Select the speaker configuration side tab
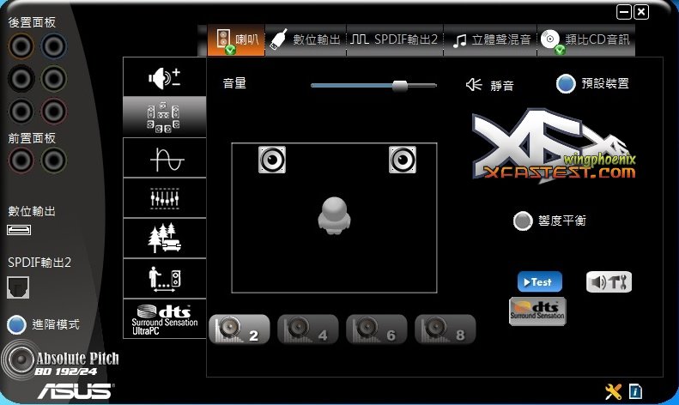The height and width of the screenshot is (405, 679). (165, 118)
